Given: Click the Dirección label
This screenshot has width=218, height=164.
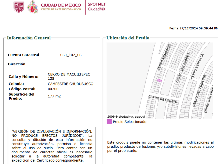Looking at the screenshot, I should (x=17, y=64).
